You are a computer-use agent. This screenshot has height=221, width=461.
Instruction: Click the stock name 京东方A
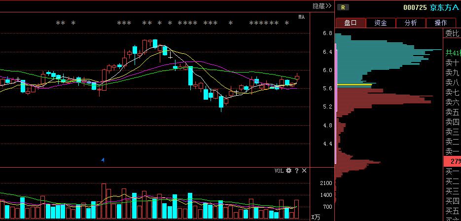click(444, 7)
